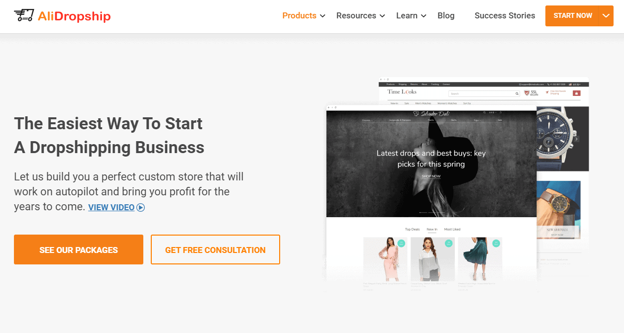This screenshot has height=333, width=624.
Task: Click the red cart icon in the Time Looks preview
Action: click(x=577, y=93)
